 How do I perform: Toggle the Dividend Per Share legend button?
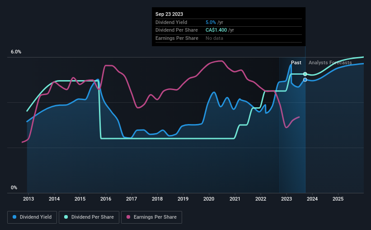89,217
